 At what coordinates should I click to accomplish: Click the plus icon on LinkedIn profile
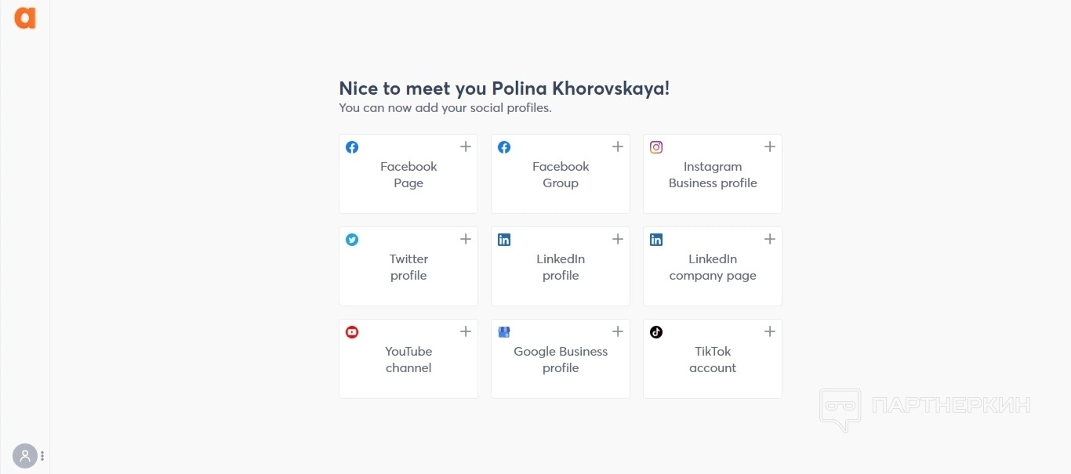point(618,239)
